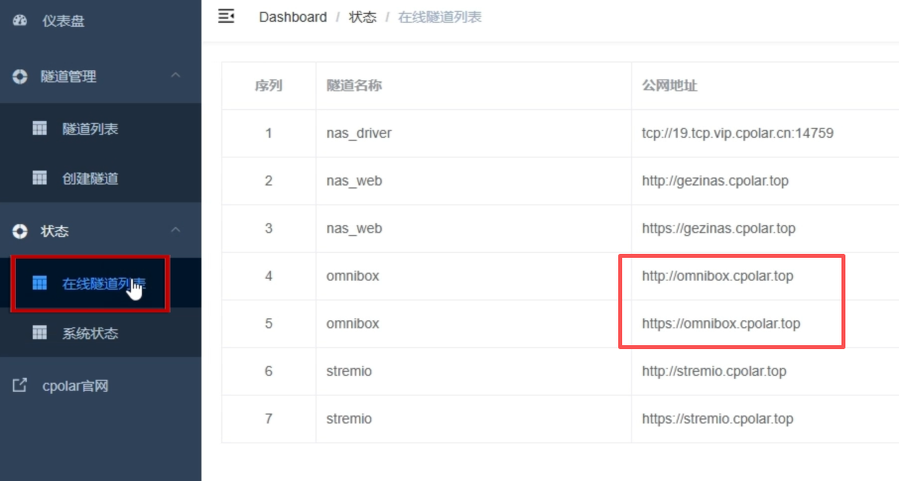
Task: Collapse the 状态 menu chevron
Action: [176, 231]
